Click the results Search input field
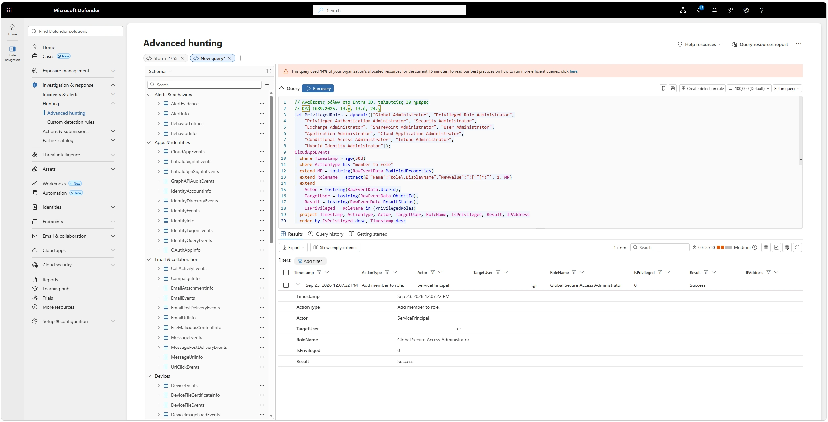Screen dimensions: 828x422 pos(660,247)
